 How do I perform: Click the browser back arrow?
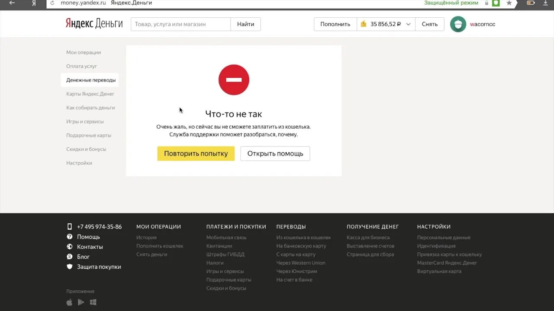[12, 3]
